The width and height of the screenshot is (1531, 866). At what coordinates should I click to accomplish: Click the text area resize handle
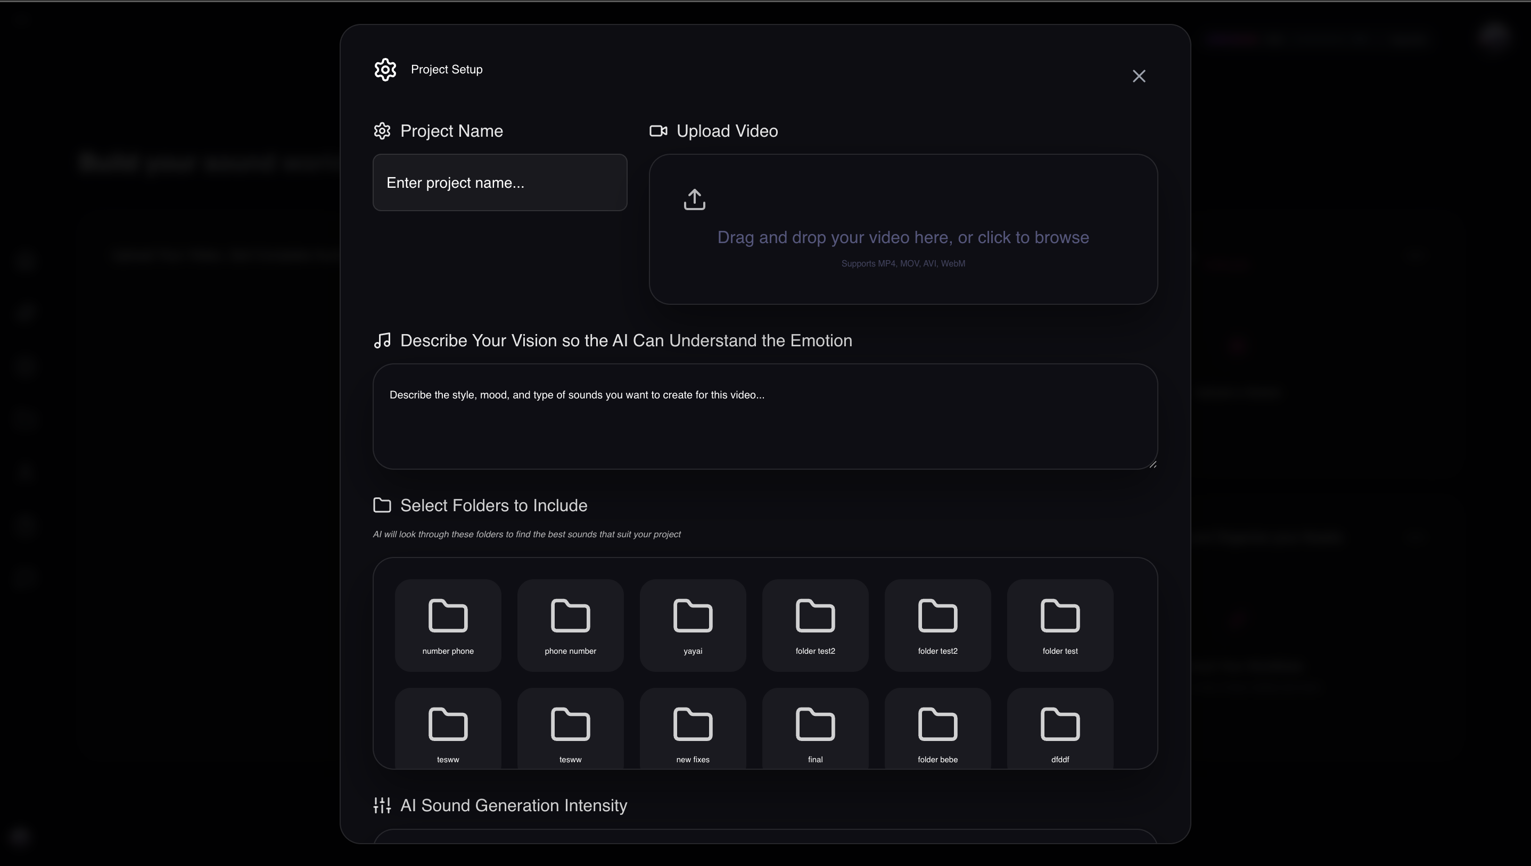[1153, 464]
